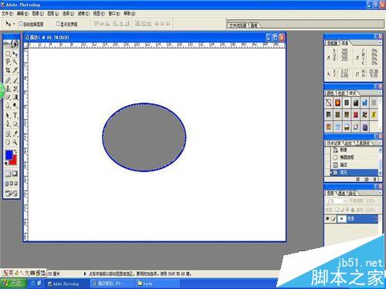Enable the 自动选择图层 checkbox
The image size is (386, 289).
pos(21,24)
